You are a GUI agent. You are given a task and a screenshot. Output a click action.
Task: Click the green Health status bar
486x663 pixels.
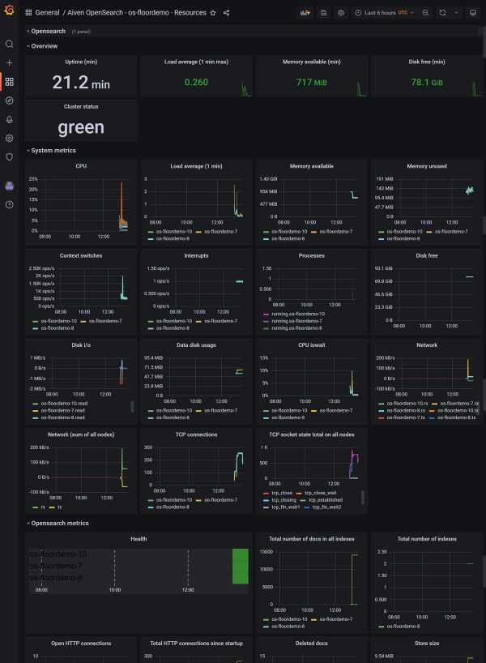click(240, 567)
